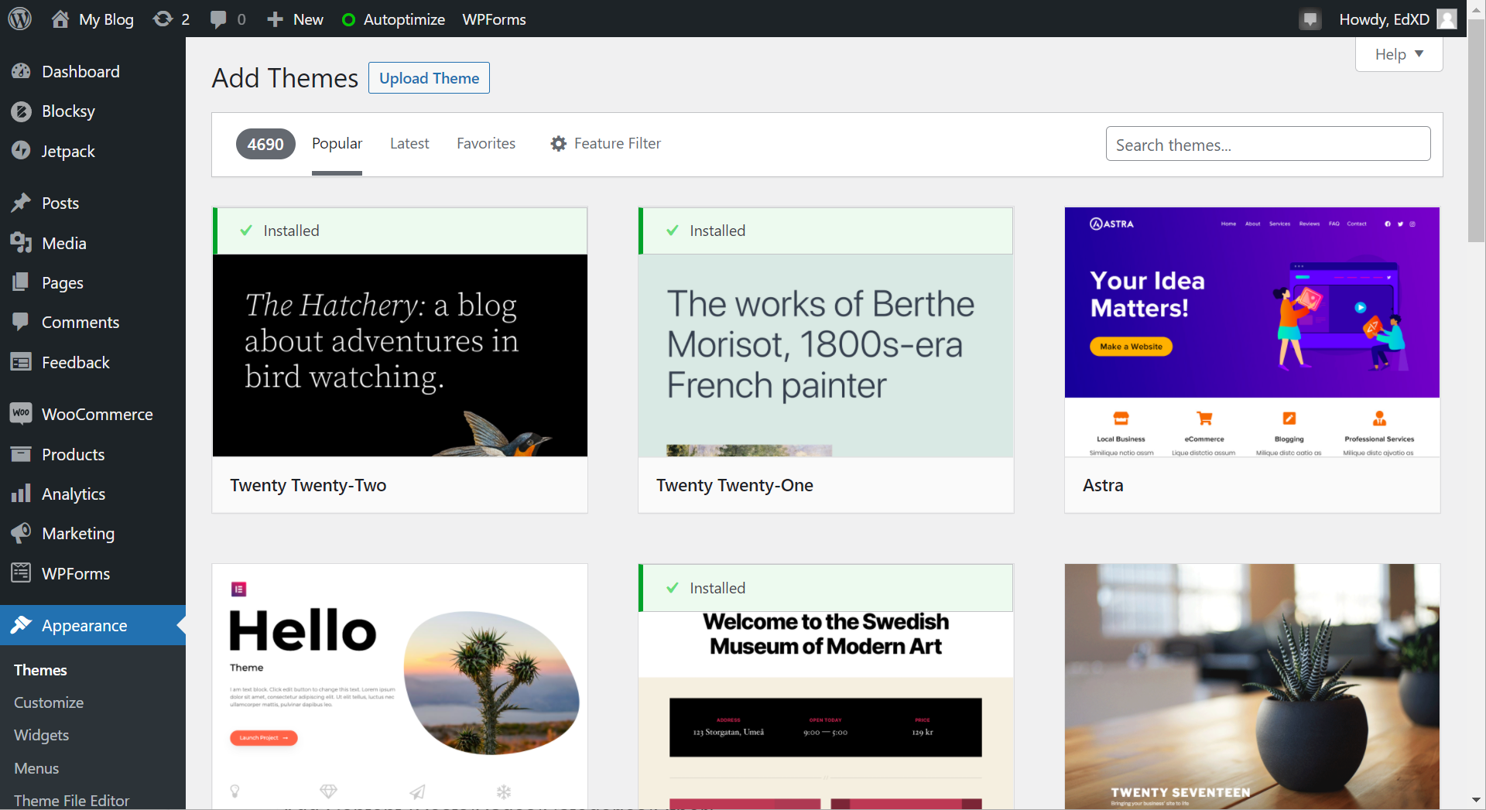
Task: Open the WooCommerce menu item
Action: click(x=93, y=414)
